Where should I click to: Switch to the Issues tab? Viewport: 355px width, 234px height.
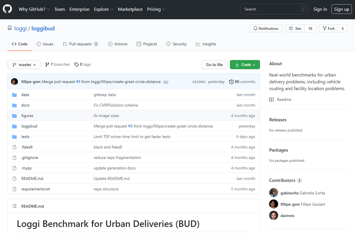click(x=45, y=44)
